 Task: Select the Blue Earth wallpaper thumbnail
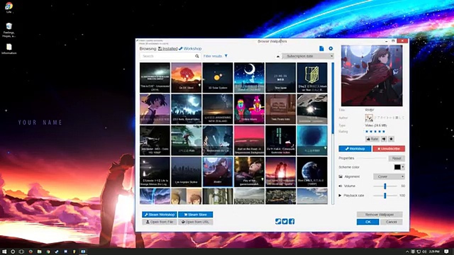click(x=312, y=172)
